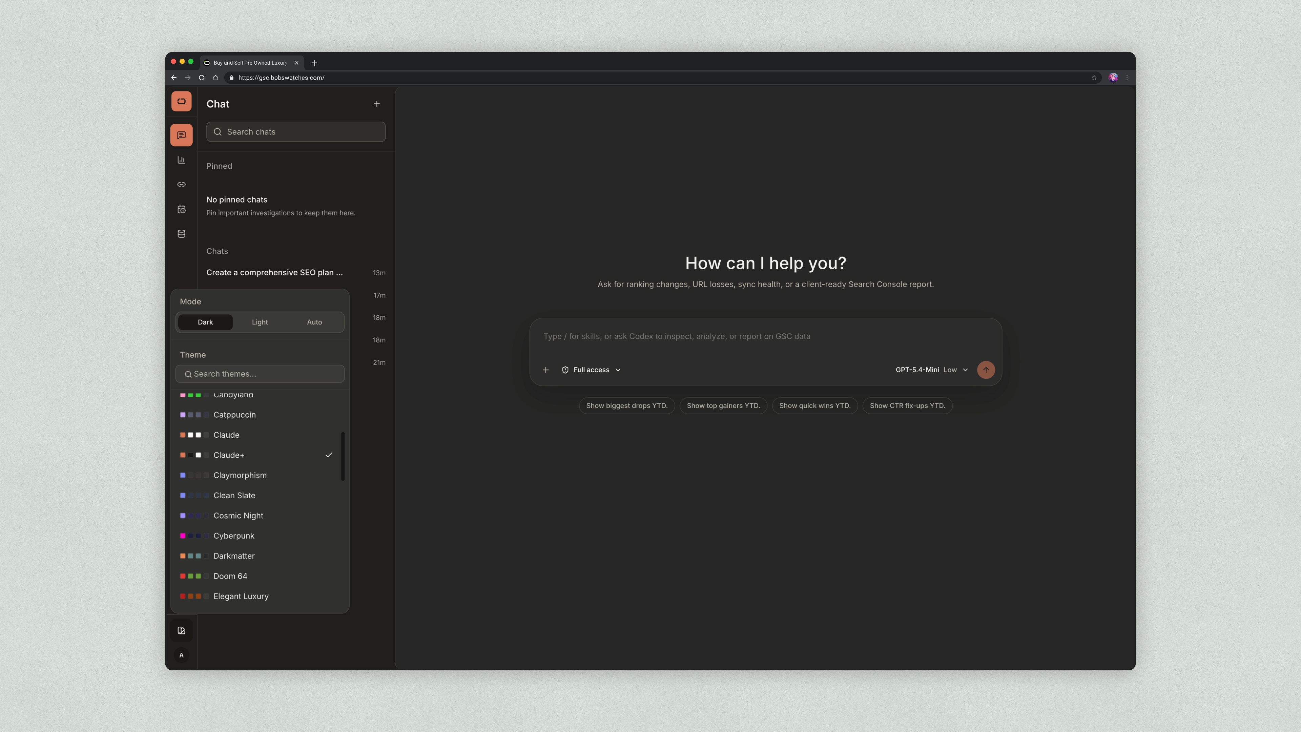Bookmark page with star icon
This screenshot has width=1301, height=732.
pyautogui.click(x=1094, y=78)
